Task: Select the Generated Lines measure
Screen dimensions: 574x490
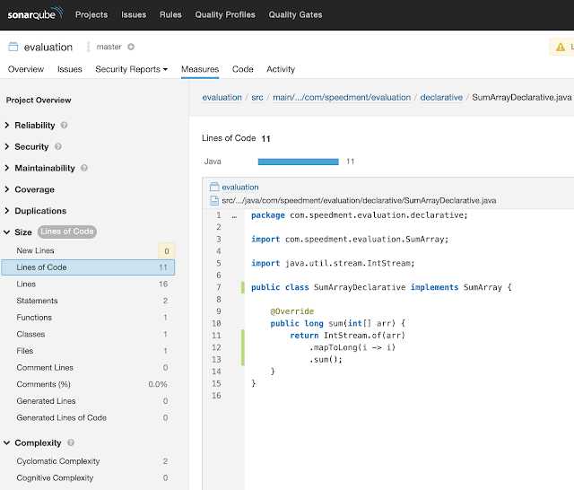Action: click(x=88, y=401)
